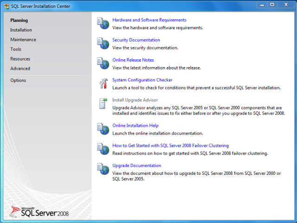Click the Failover Clustering getting started icon
The image size is (297, 223).
point(103,149)
